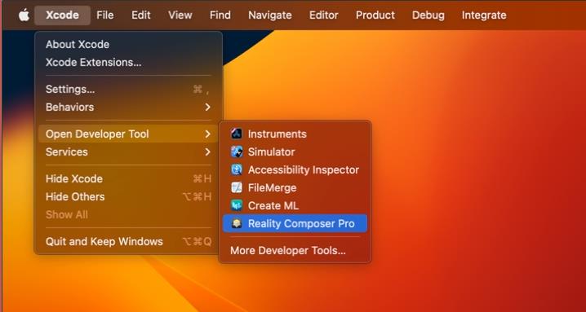Open the Integrate menu
Screen dimensions: 586x312
484,15
